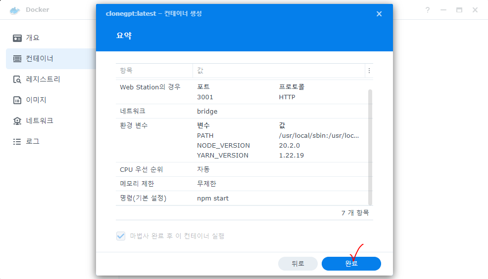Click the 뒤로 button

pyautogui.click(x=297, y=264)
